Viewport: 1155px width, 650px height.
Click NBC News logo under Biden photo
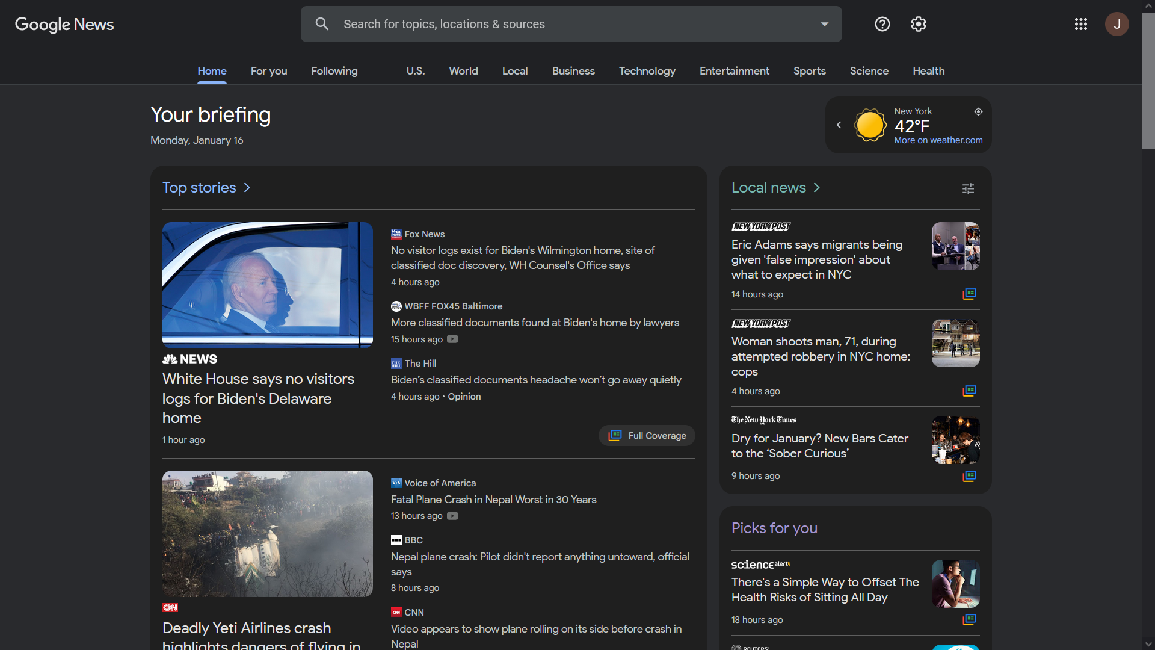[189, 359]
